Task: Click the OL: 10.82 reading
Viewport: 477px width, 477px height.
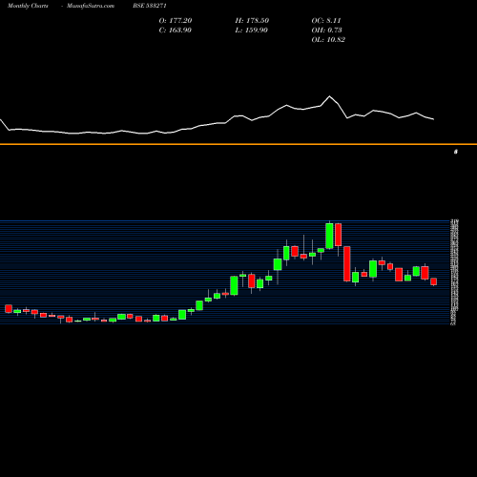Action: pyautogui.click(x=328, y=40)
